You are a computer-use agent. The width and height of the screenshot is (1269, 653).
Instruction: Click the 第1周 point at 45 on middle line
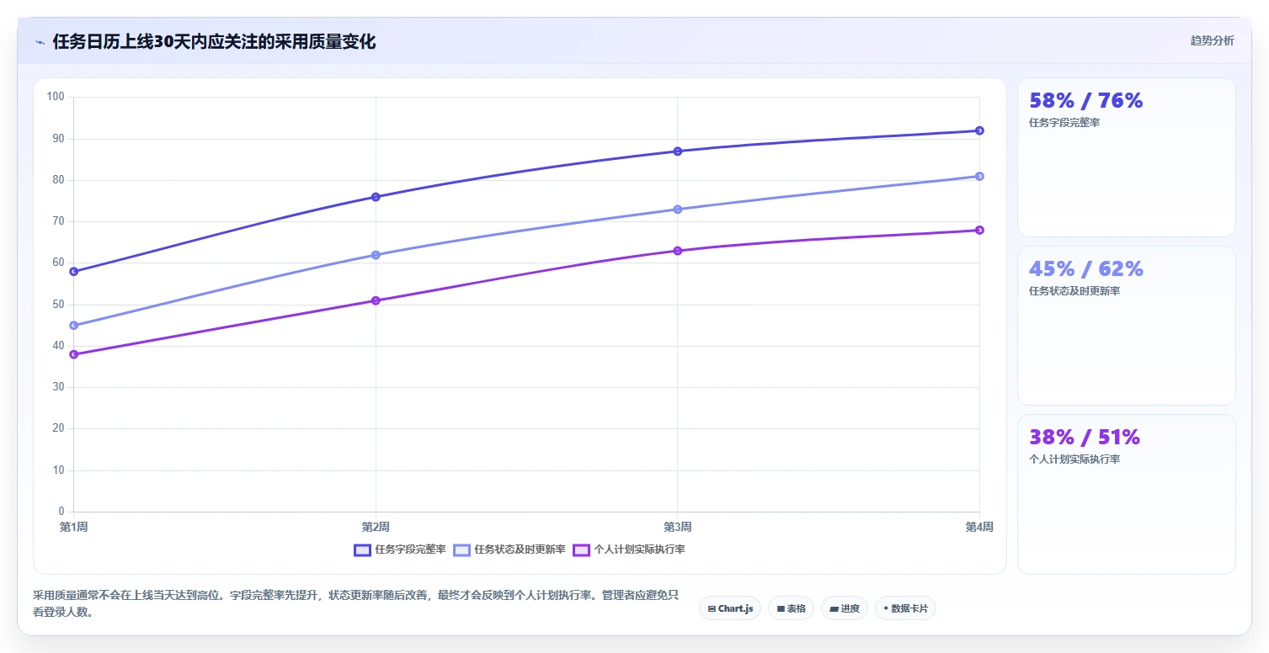pyautogui.click(x=74, y=325)
